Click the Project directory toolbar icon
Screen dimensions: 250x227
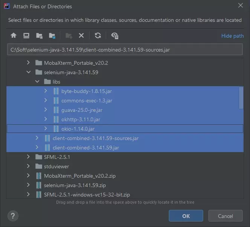(x=39, y=36)
